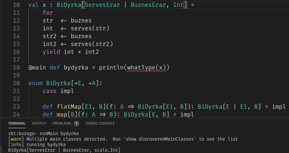Viewport: 289px width, 153px height.
Task: Open the PROBLEMS tab
Action: (62, 123)
